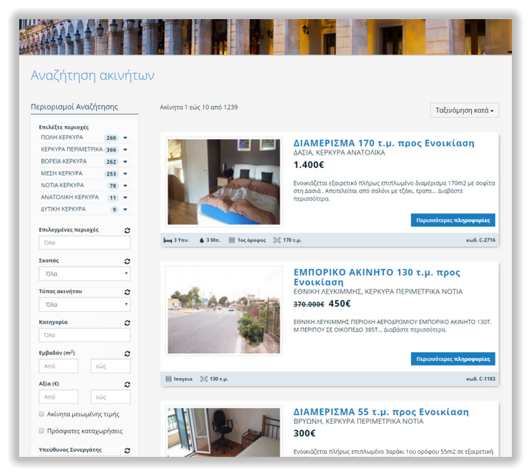Select the ΒΟΡΕΙΑ ΚΕΡΚΥΡΑ region
Image resolution: width=531 pixels, height=476 pixels.
pyautogui.click(x=64, y=161)
